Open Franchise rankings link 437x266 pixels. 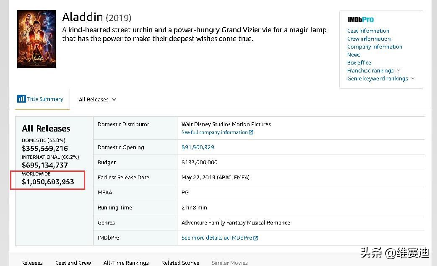click(x=370, y=71)
